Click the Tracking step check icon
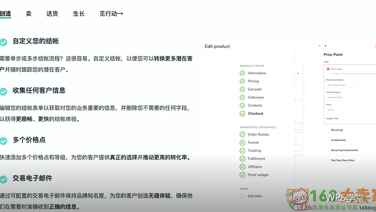 tap(242, 151)
